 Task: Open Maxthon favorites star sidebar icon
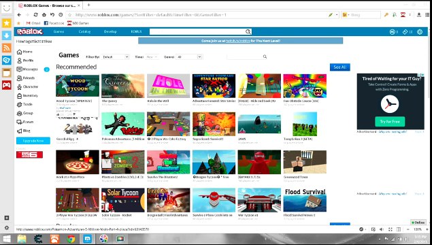click(7, 23)
